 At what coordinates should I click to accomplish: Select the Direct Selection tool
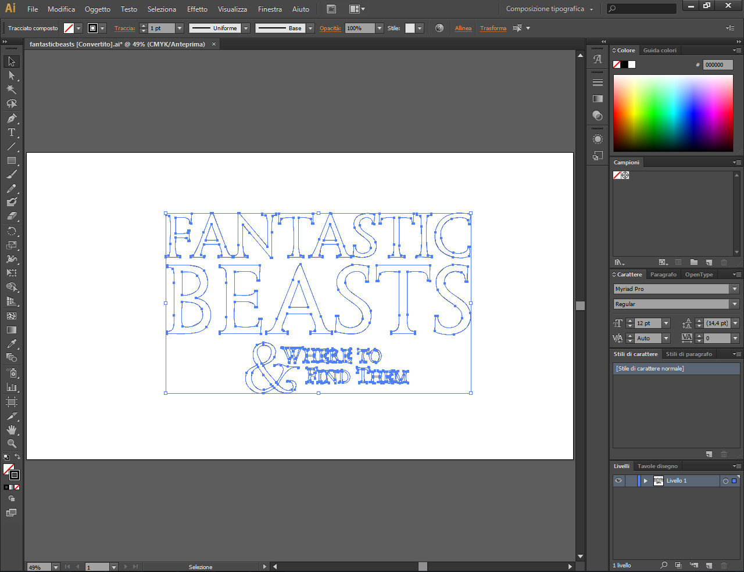(x=11, y=75)
